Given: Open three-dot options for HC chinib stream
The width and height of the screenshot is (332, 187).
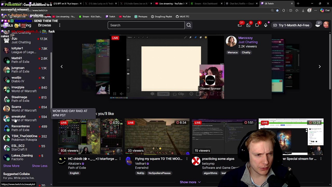Looking at the screenshot, I should point(120,159).
